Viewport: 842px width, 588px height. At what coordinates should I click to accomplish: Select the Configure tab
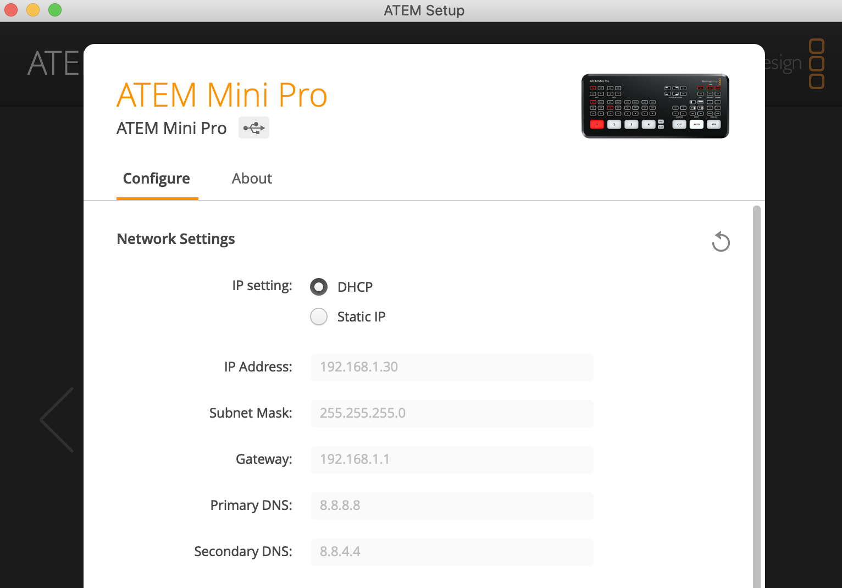point(157,179)
